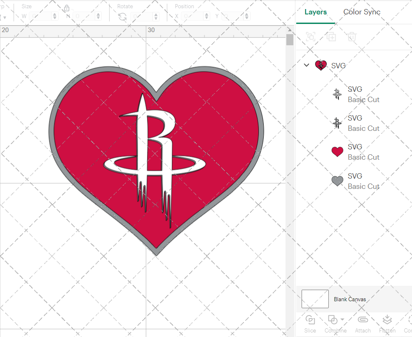412x337 pixels.
Task: Switch to the Color Sync tab
Action: [x=361, y=12]
